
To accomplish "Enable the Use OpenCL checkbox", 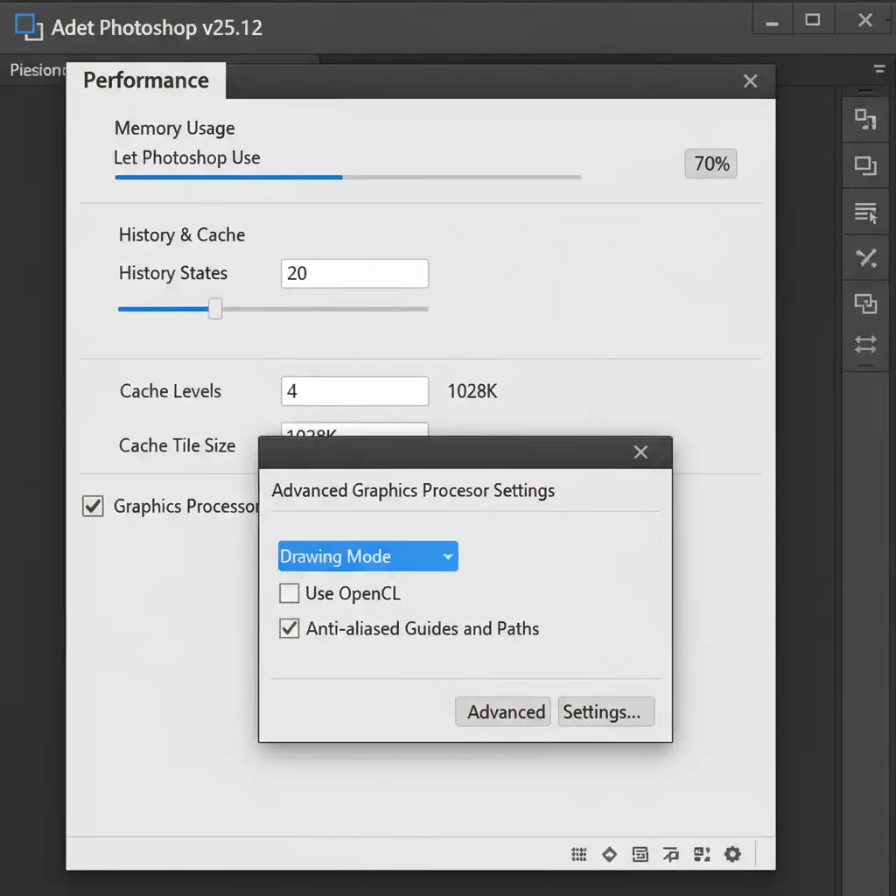I will [289, 593].
